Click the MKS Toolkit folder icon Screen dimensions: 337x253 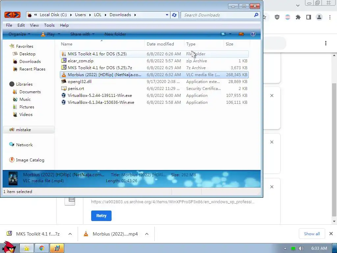click(x=64, y=54)
